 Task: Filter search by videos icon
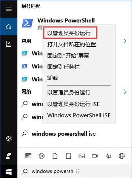pyautogui.click(x=95, y=156)
